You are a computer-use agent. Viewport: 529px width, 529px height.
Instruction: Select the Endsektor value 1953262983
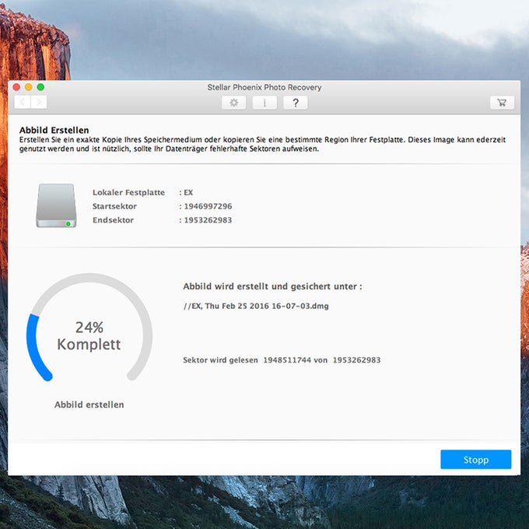(208, 220)
